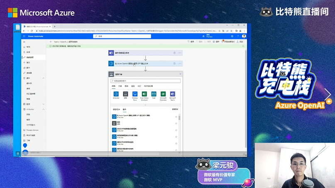
Task: Open the user account avatar
Action: (244, 36)
